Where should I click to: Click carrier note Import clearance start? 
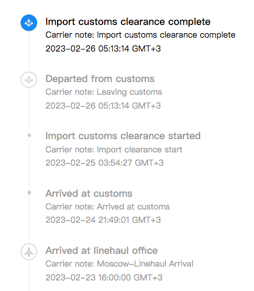[114, 150]
